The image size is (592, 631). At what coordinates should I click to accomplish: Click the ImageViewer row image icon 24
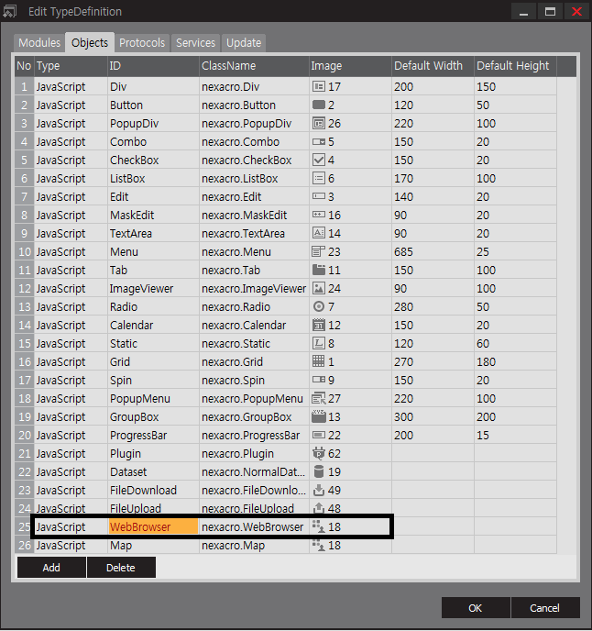pos(319,288)
